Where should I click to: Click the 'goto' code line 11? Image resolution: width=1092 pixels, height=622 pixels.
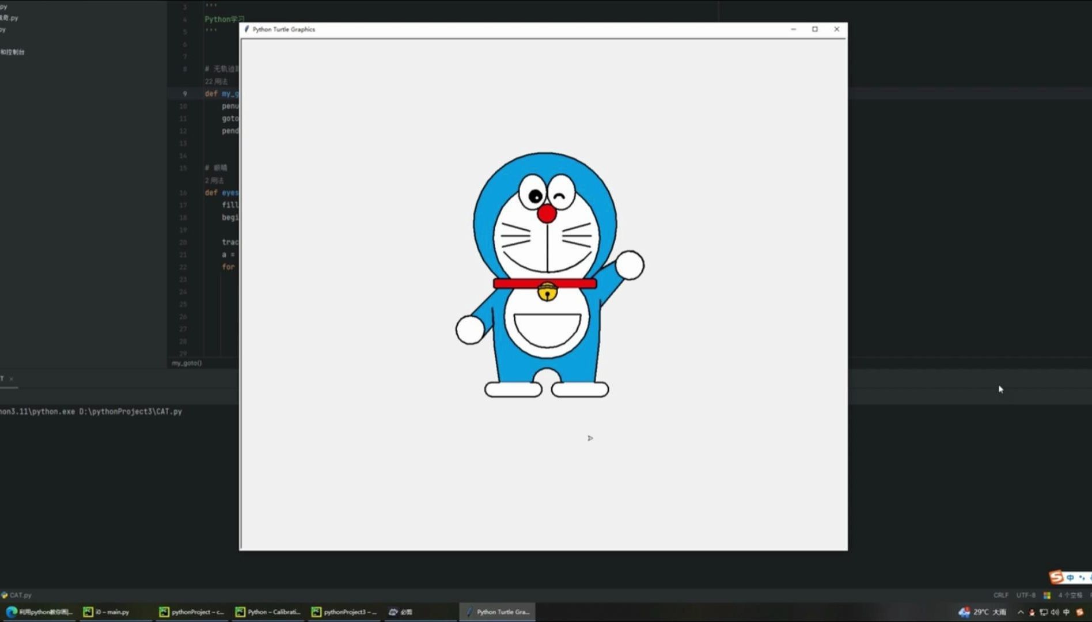coord(230,118)
